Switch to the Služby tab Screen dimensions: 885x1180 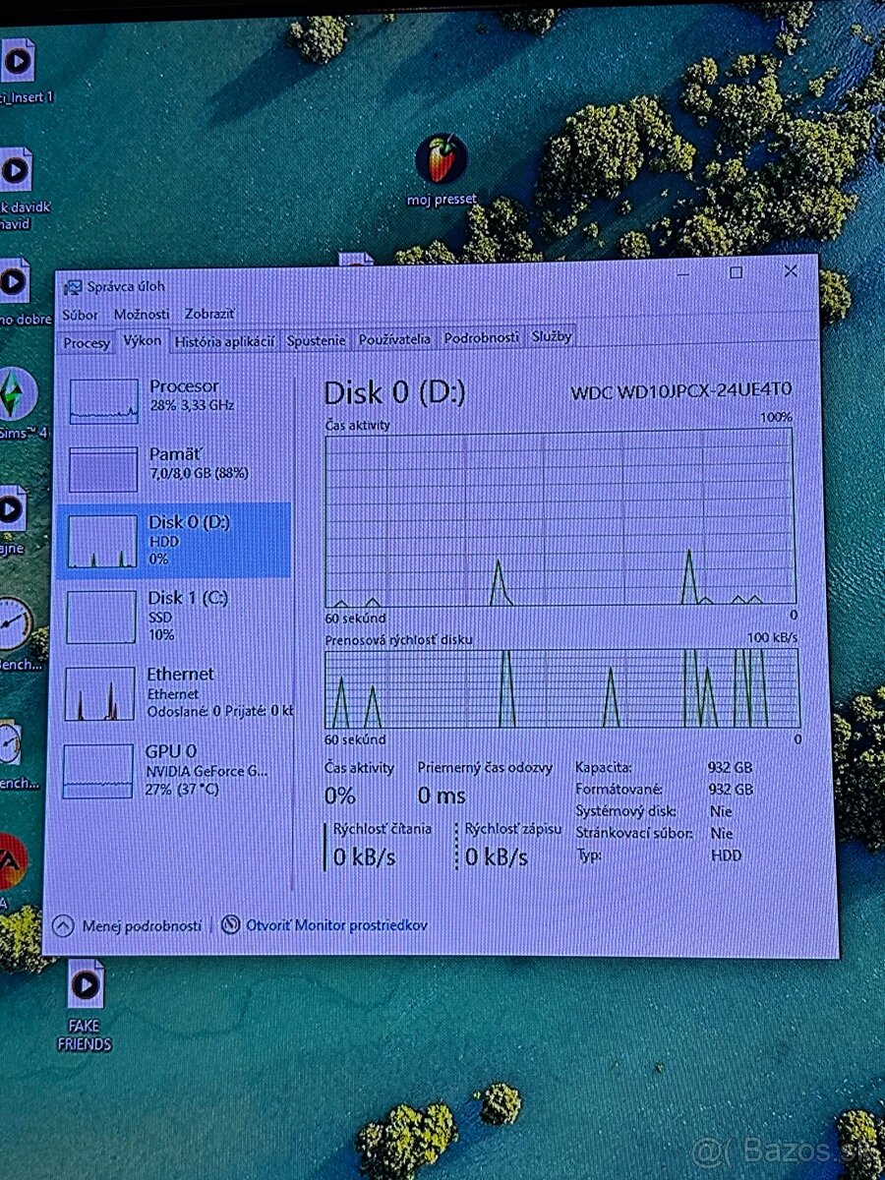pos(551,336)
